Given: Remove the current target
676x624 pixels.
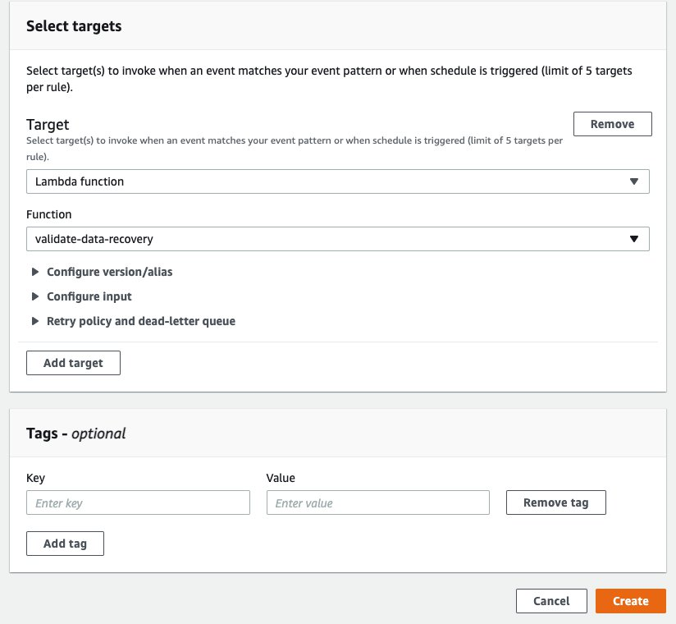Looking at the screenshot, I should point(612,124).
